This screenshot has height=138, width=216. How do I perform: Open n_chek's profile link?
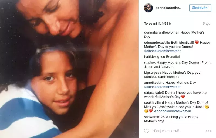(x=150, y=63)
